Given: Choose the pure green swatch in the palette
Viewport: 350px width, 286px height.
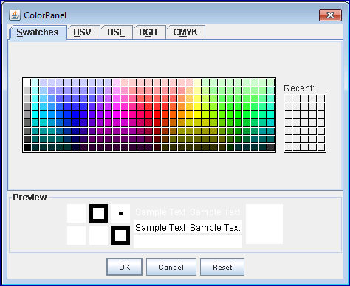Looking at the screenshot, I should 238,115.
